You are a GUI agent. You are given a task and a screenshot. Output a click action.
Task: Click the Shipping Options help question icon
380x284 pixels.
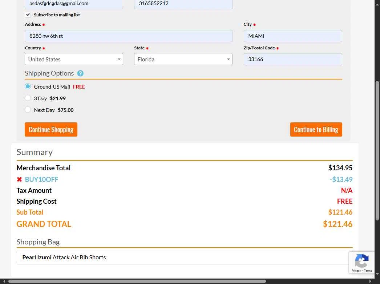(x=80, y=73)
